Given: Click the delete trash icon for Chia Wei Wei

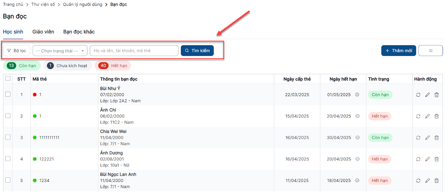Looking at the screenshot, I should click(x=436, y=138).
